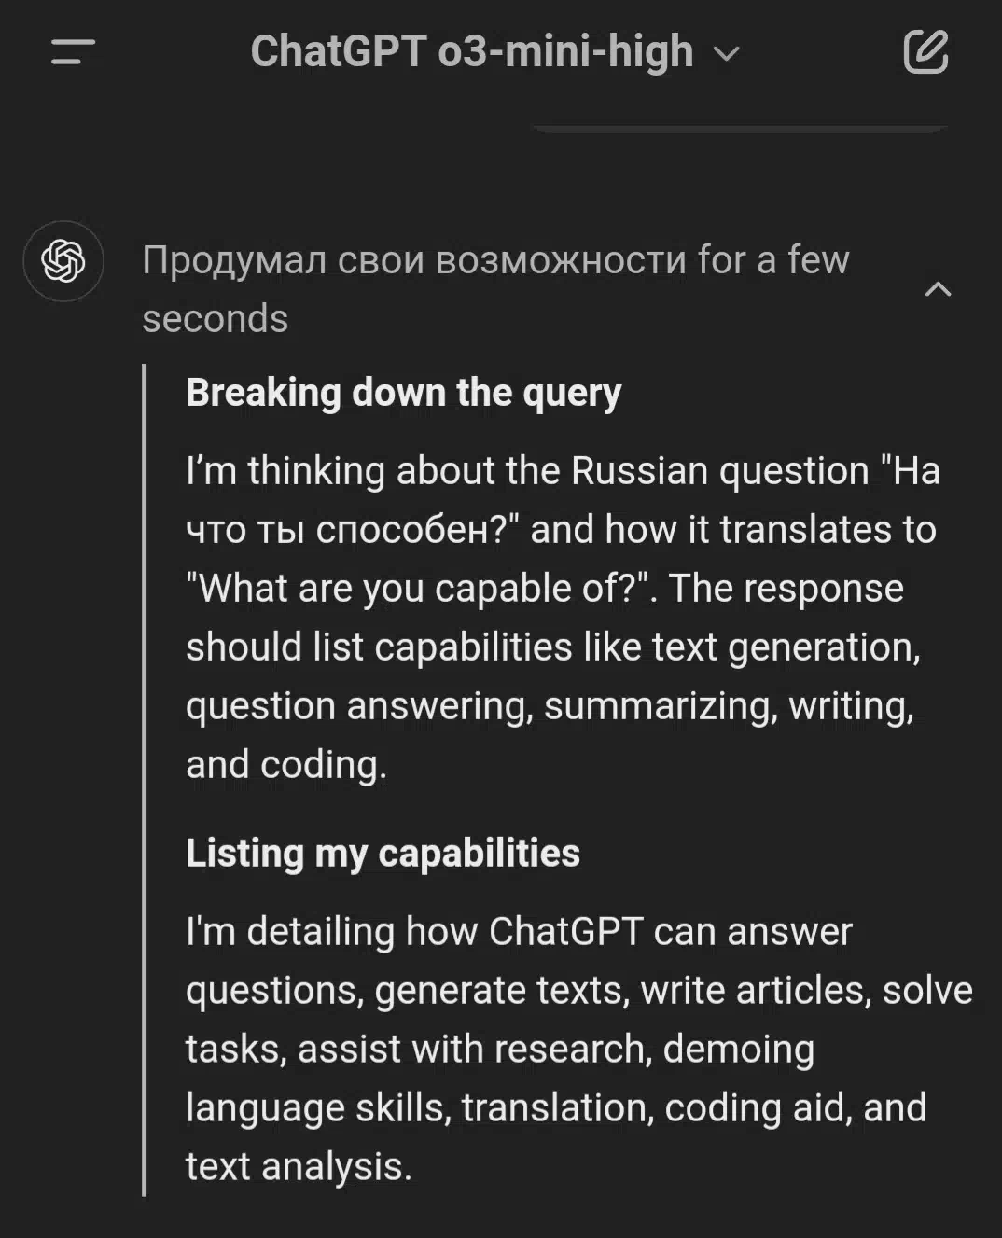1002x1238 pixels.
Task: Click the vertical quote bar beside the reasoning
Action: coord(145,779)
